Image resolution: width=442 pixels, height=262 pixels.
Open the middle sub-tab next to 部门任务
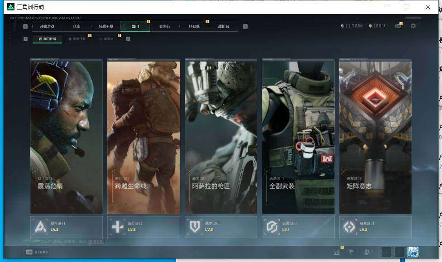point(77,39)
